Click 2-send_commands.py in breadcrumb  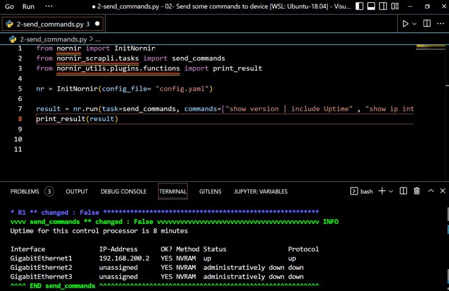(x=53, y=39)
